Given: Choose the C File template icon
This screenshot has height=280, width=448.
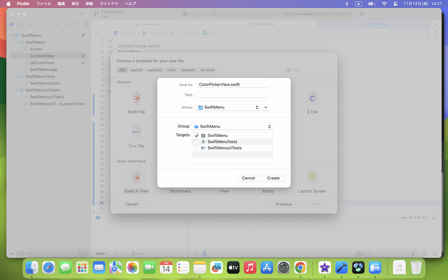Looking at the screenshot, I should pos(312,98).
